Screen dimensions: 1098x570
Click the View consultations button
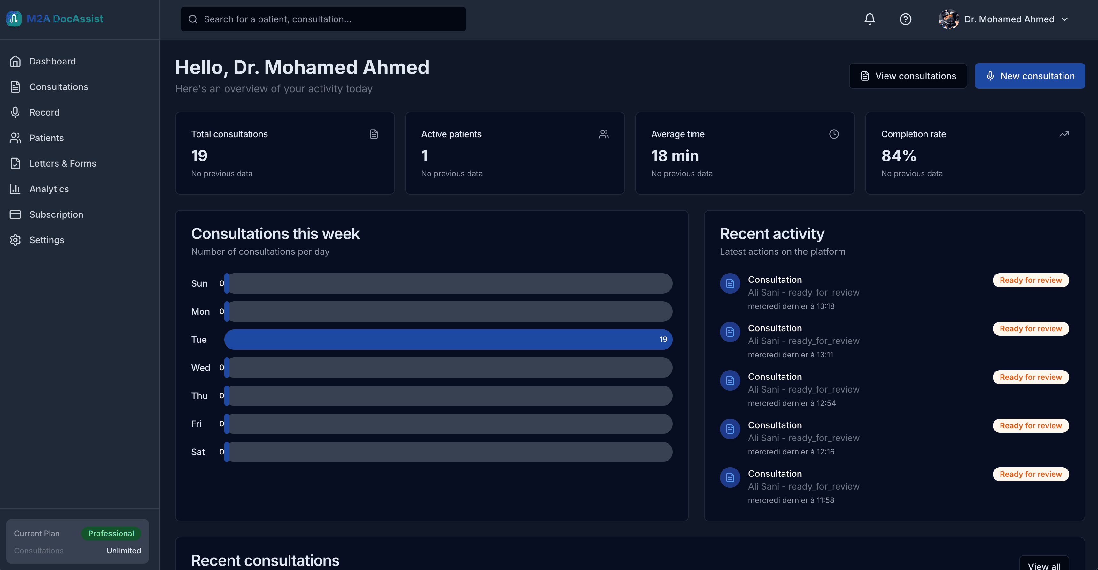[908, 76]
